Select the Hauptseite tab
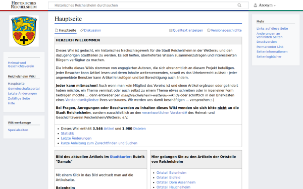This screenshot has width=303, height=189. click(66, 30)
